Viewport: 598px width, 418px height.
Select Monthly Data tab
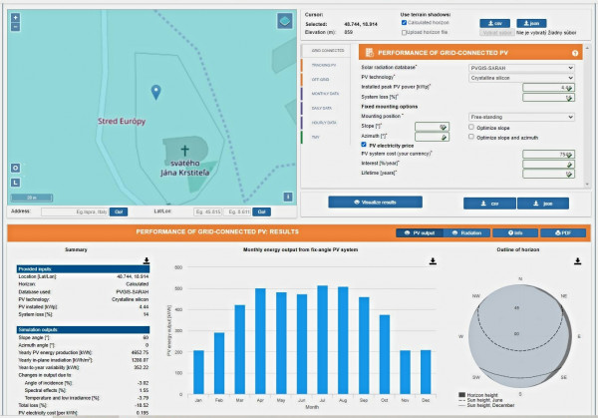click(x=326, y=94)
